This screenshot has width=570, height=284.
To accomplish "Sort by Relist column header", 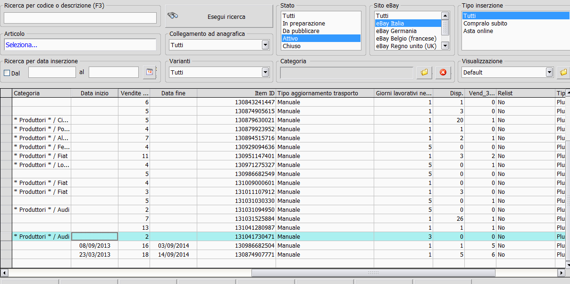I will tap(526, 93).
